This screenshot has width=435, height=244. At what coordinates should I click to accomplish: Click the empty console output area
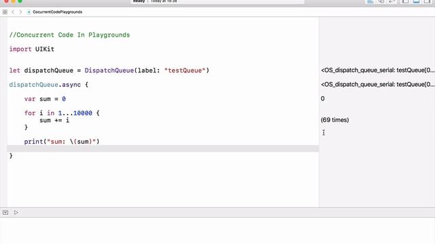click(217, 230)
